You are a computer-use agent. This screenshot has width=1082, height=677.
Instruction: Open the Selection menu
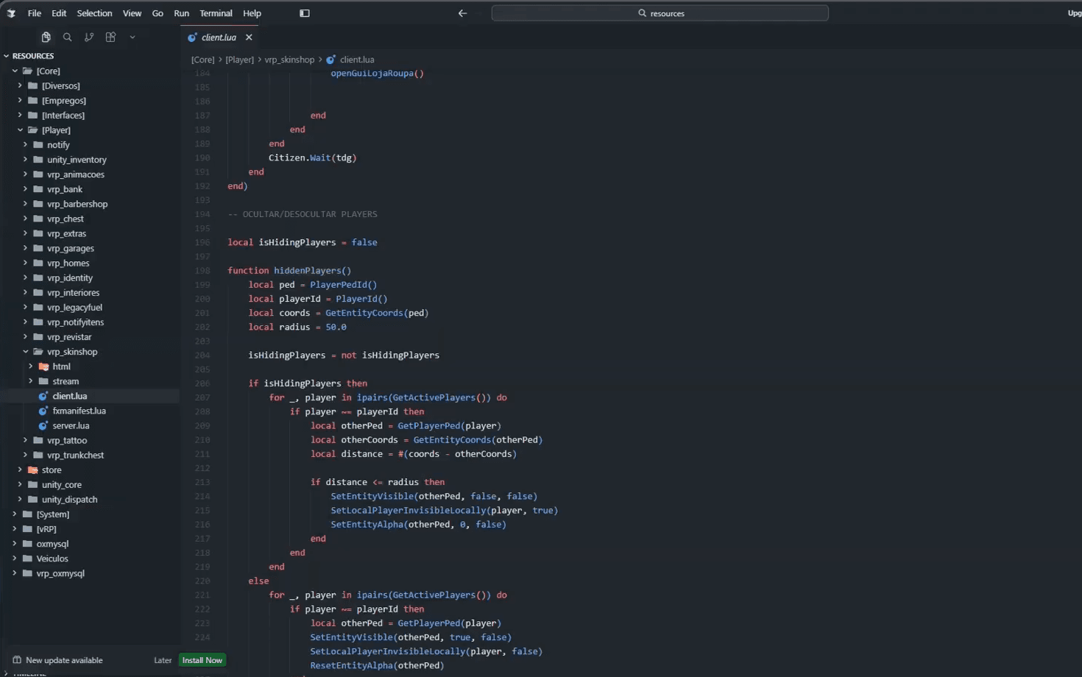tap(94, 13)
